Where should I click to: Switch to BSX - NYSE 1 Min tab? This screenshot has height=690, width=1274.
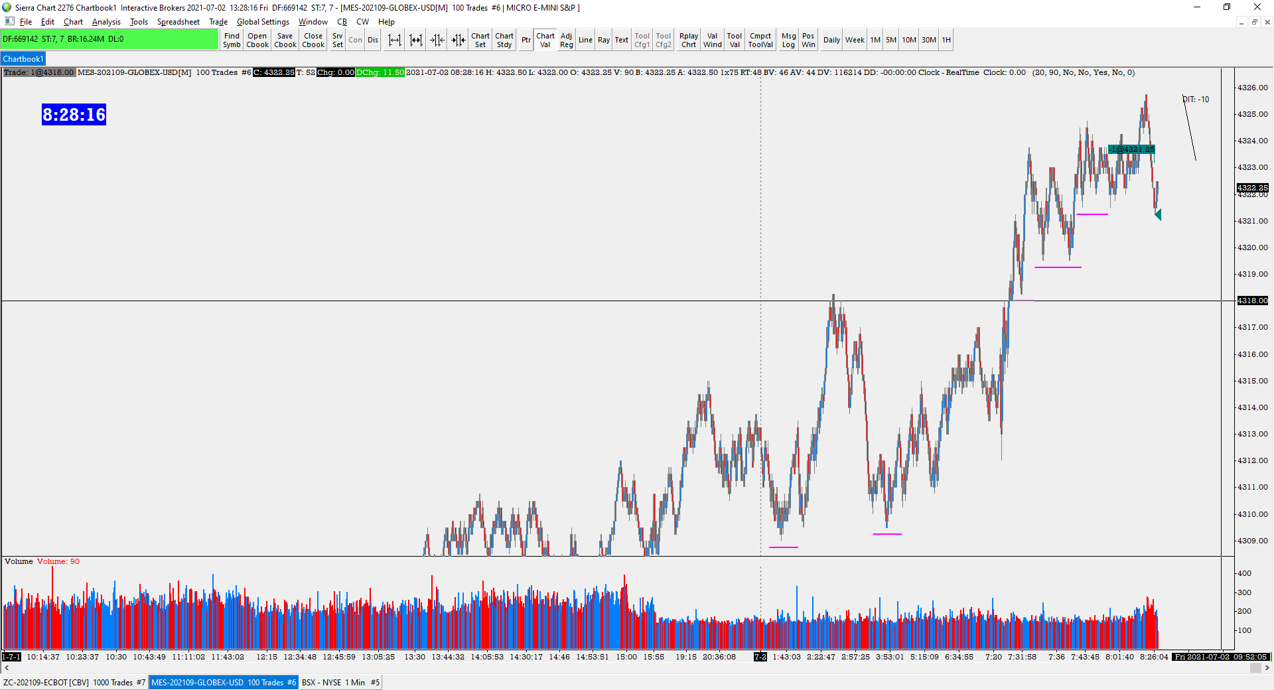coord(341,683)
